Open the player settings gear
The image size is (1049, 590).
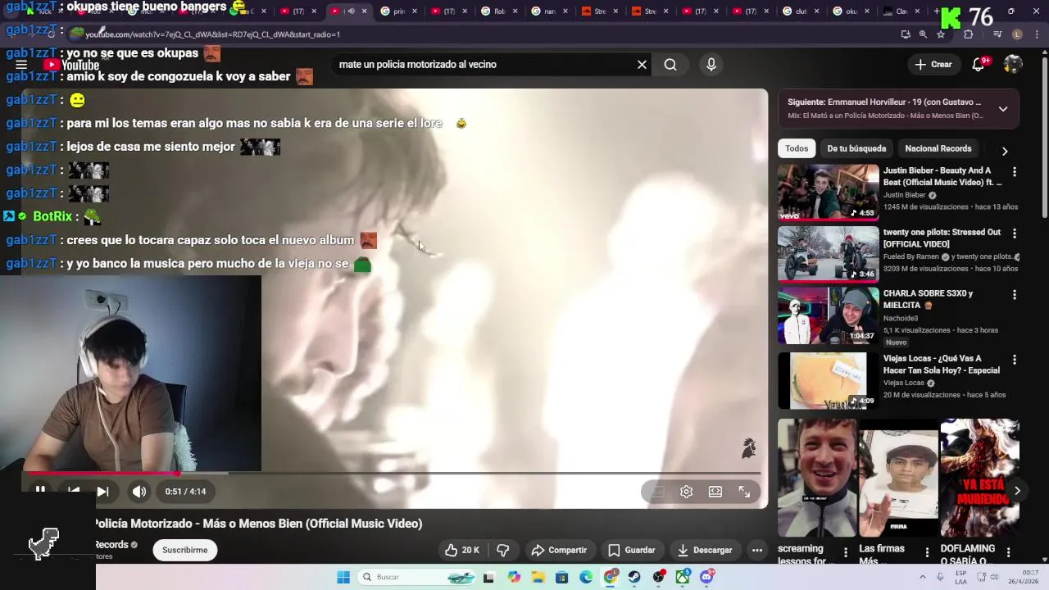click(x=687, y=492)
